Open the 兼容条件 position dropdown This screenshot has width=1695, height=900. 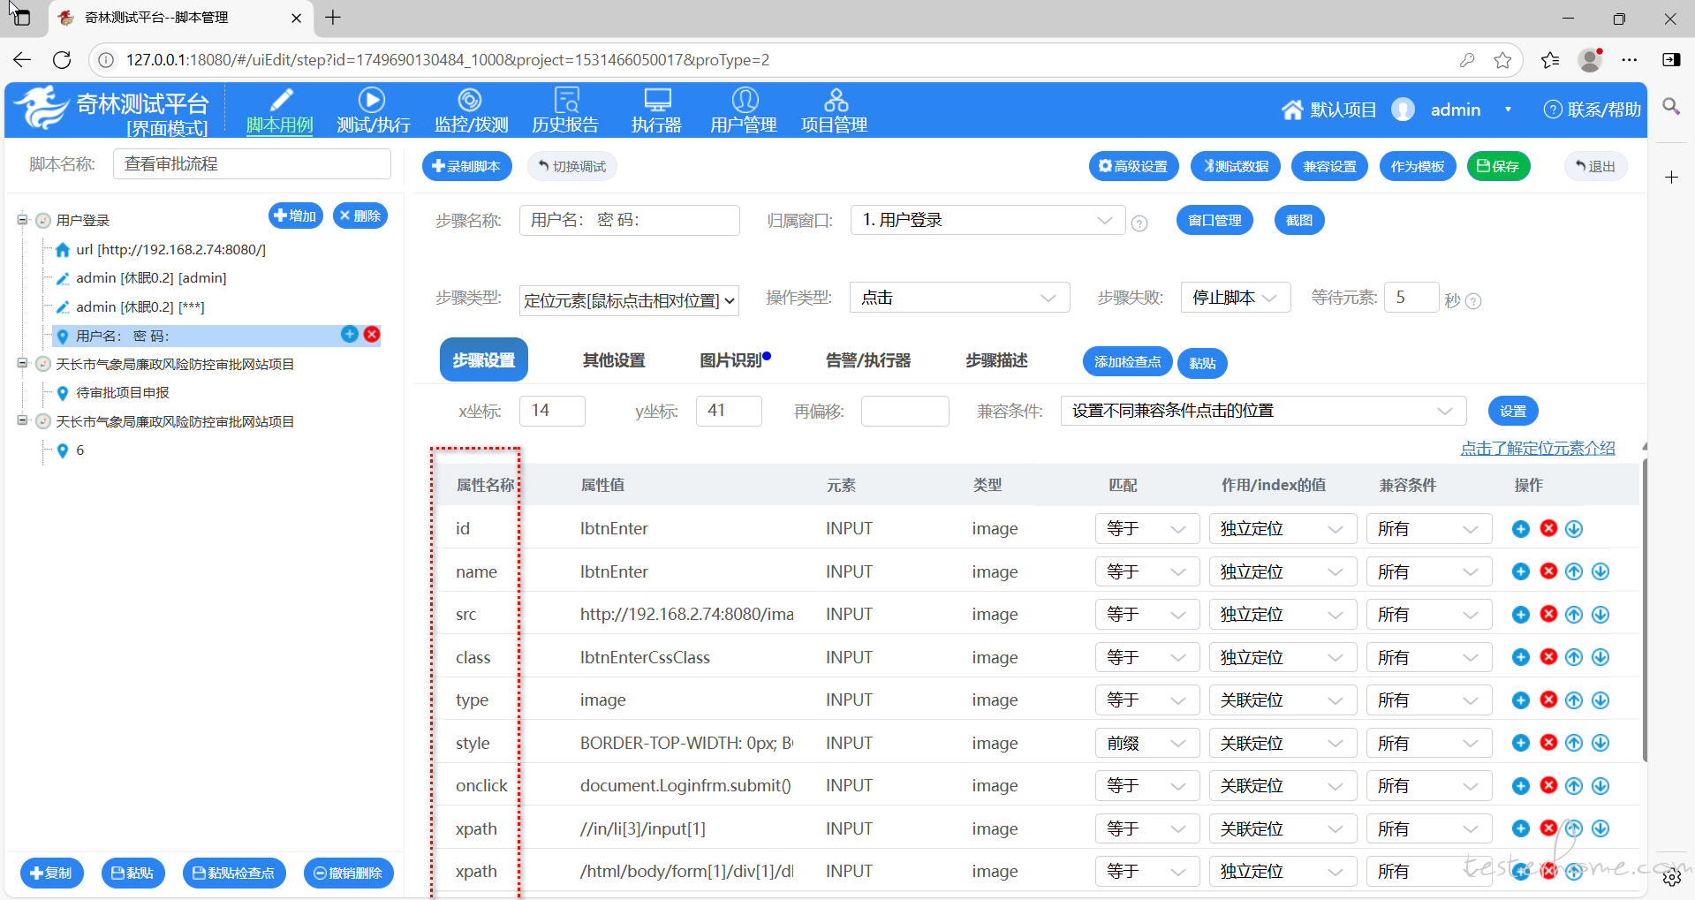1263,411
